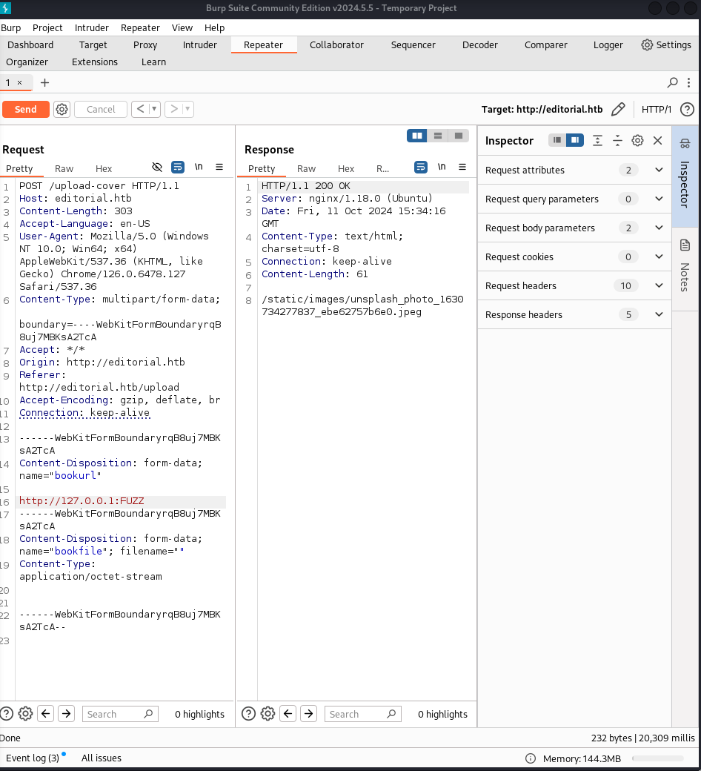
Task: Collapse all Inspector sections icon
Action: point(617,141)
